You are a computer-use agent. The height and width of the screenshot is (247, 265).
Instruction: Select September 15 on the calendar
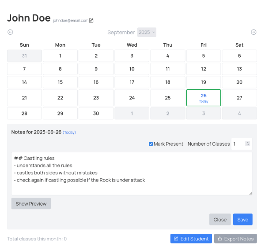[60, 82]
